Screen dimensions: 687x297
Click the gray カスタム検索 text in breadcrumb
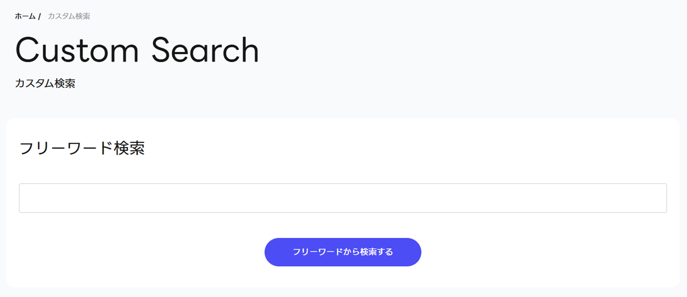(69, 16)
